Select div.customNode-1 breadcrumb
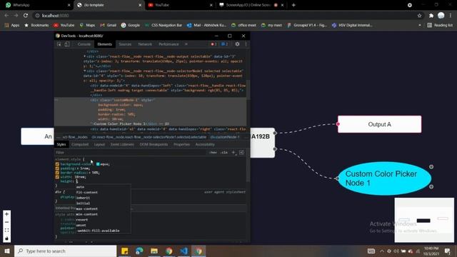This screenshot has height=257, width=457. tap(225, 137)
